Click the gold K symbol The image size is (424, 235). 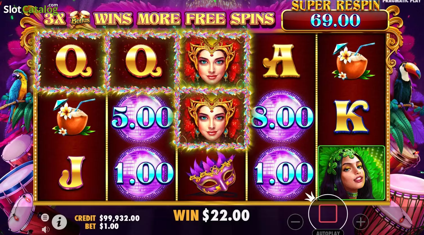(x=352, y=117)
